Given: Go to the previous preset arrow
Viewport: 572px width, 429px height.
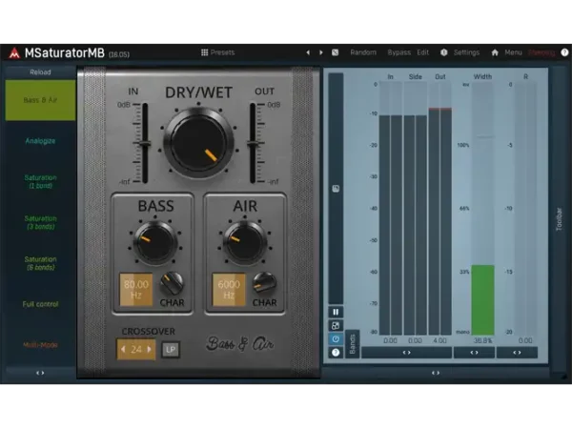Looking at the screenshot, I should [308, 52].
